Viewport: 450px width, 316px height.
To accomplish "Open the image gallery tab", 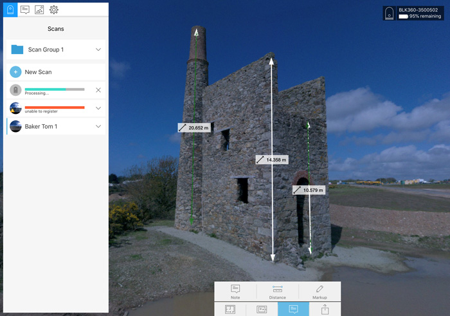I will [39, 10].
